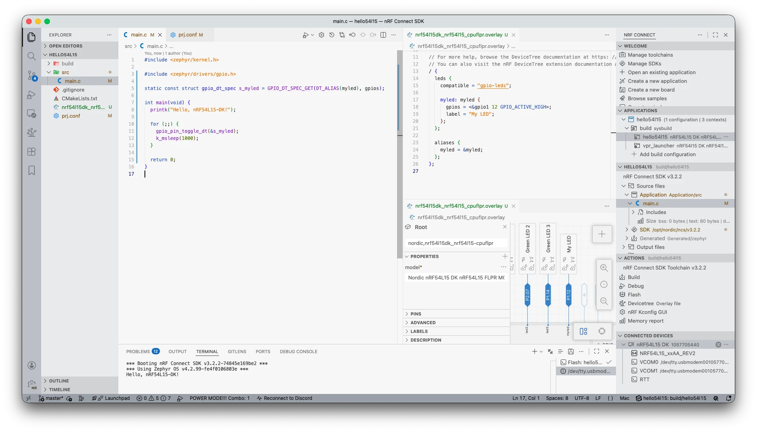Screen dimensions: 757x432
Task: Toggle the devicetree chip view button
Action: point(602,331)
